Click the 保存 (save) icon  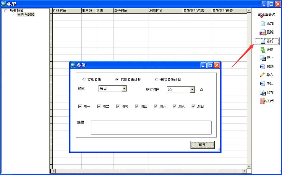pyautogui.click(x=263, y=93)
